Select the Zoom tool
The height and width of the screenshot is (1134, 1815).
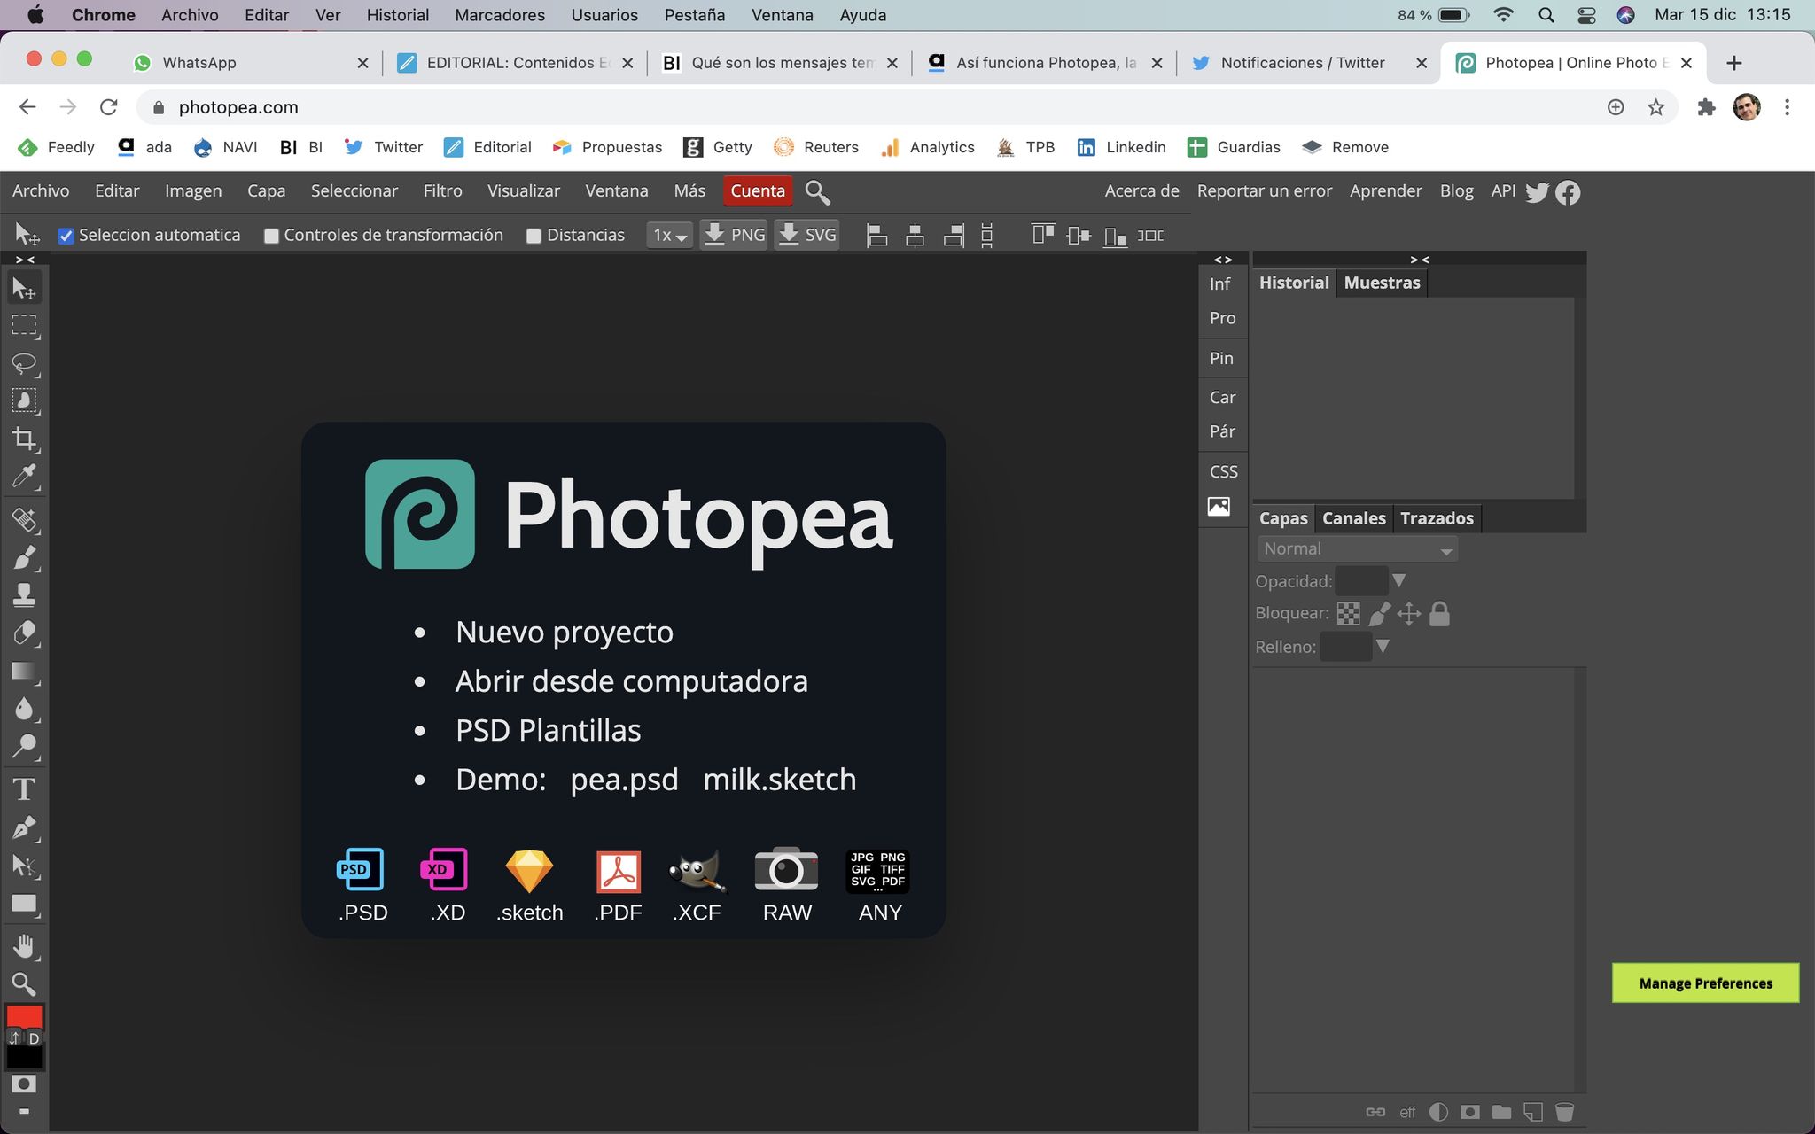[24, 984]
